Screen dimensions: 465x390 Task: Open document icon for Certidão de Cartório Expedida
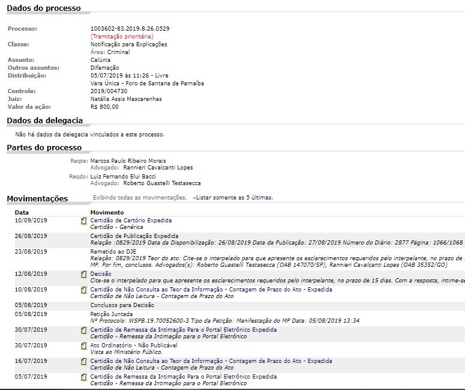(84, 222)
